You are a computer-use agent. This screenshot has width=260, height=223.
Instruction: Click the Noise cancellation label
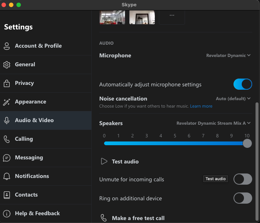pos(123,99)
